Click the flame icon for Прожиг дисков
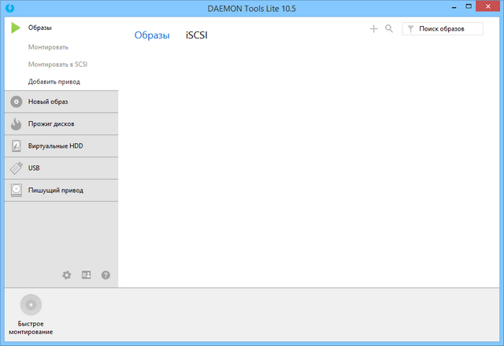This screenshot has width=504, height=346. point(17,124)
